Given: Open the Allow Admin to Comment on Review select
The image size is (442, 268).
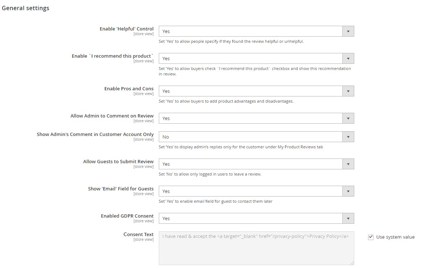Looking at the screenshot, I should pyautogui.click(x=251, y=119).
